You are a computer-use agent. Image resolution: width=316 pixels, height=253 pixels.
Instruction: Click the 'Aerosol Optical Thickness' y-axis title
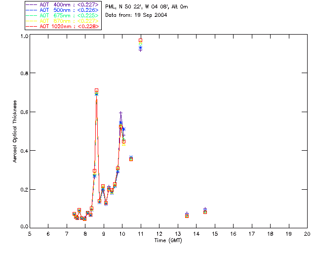pos(15,131)
